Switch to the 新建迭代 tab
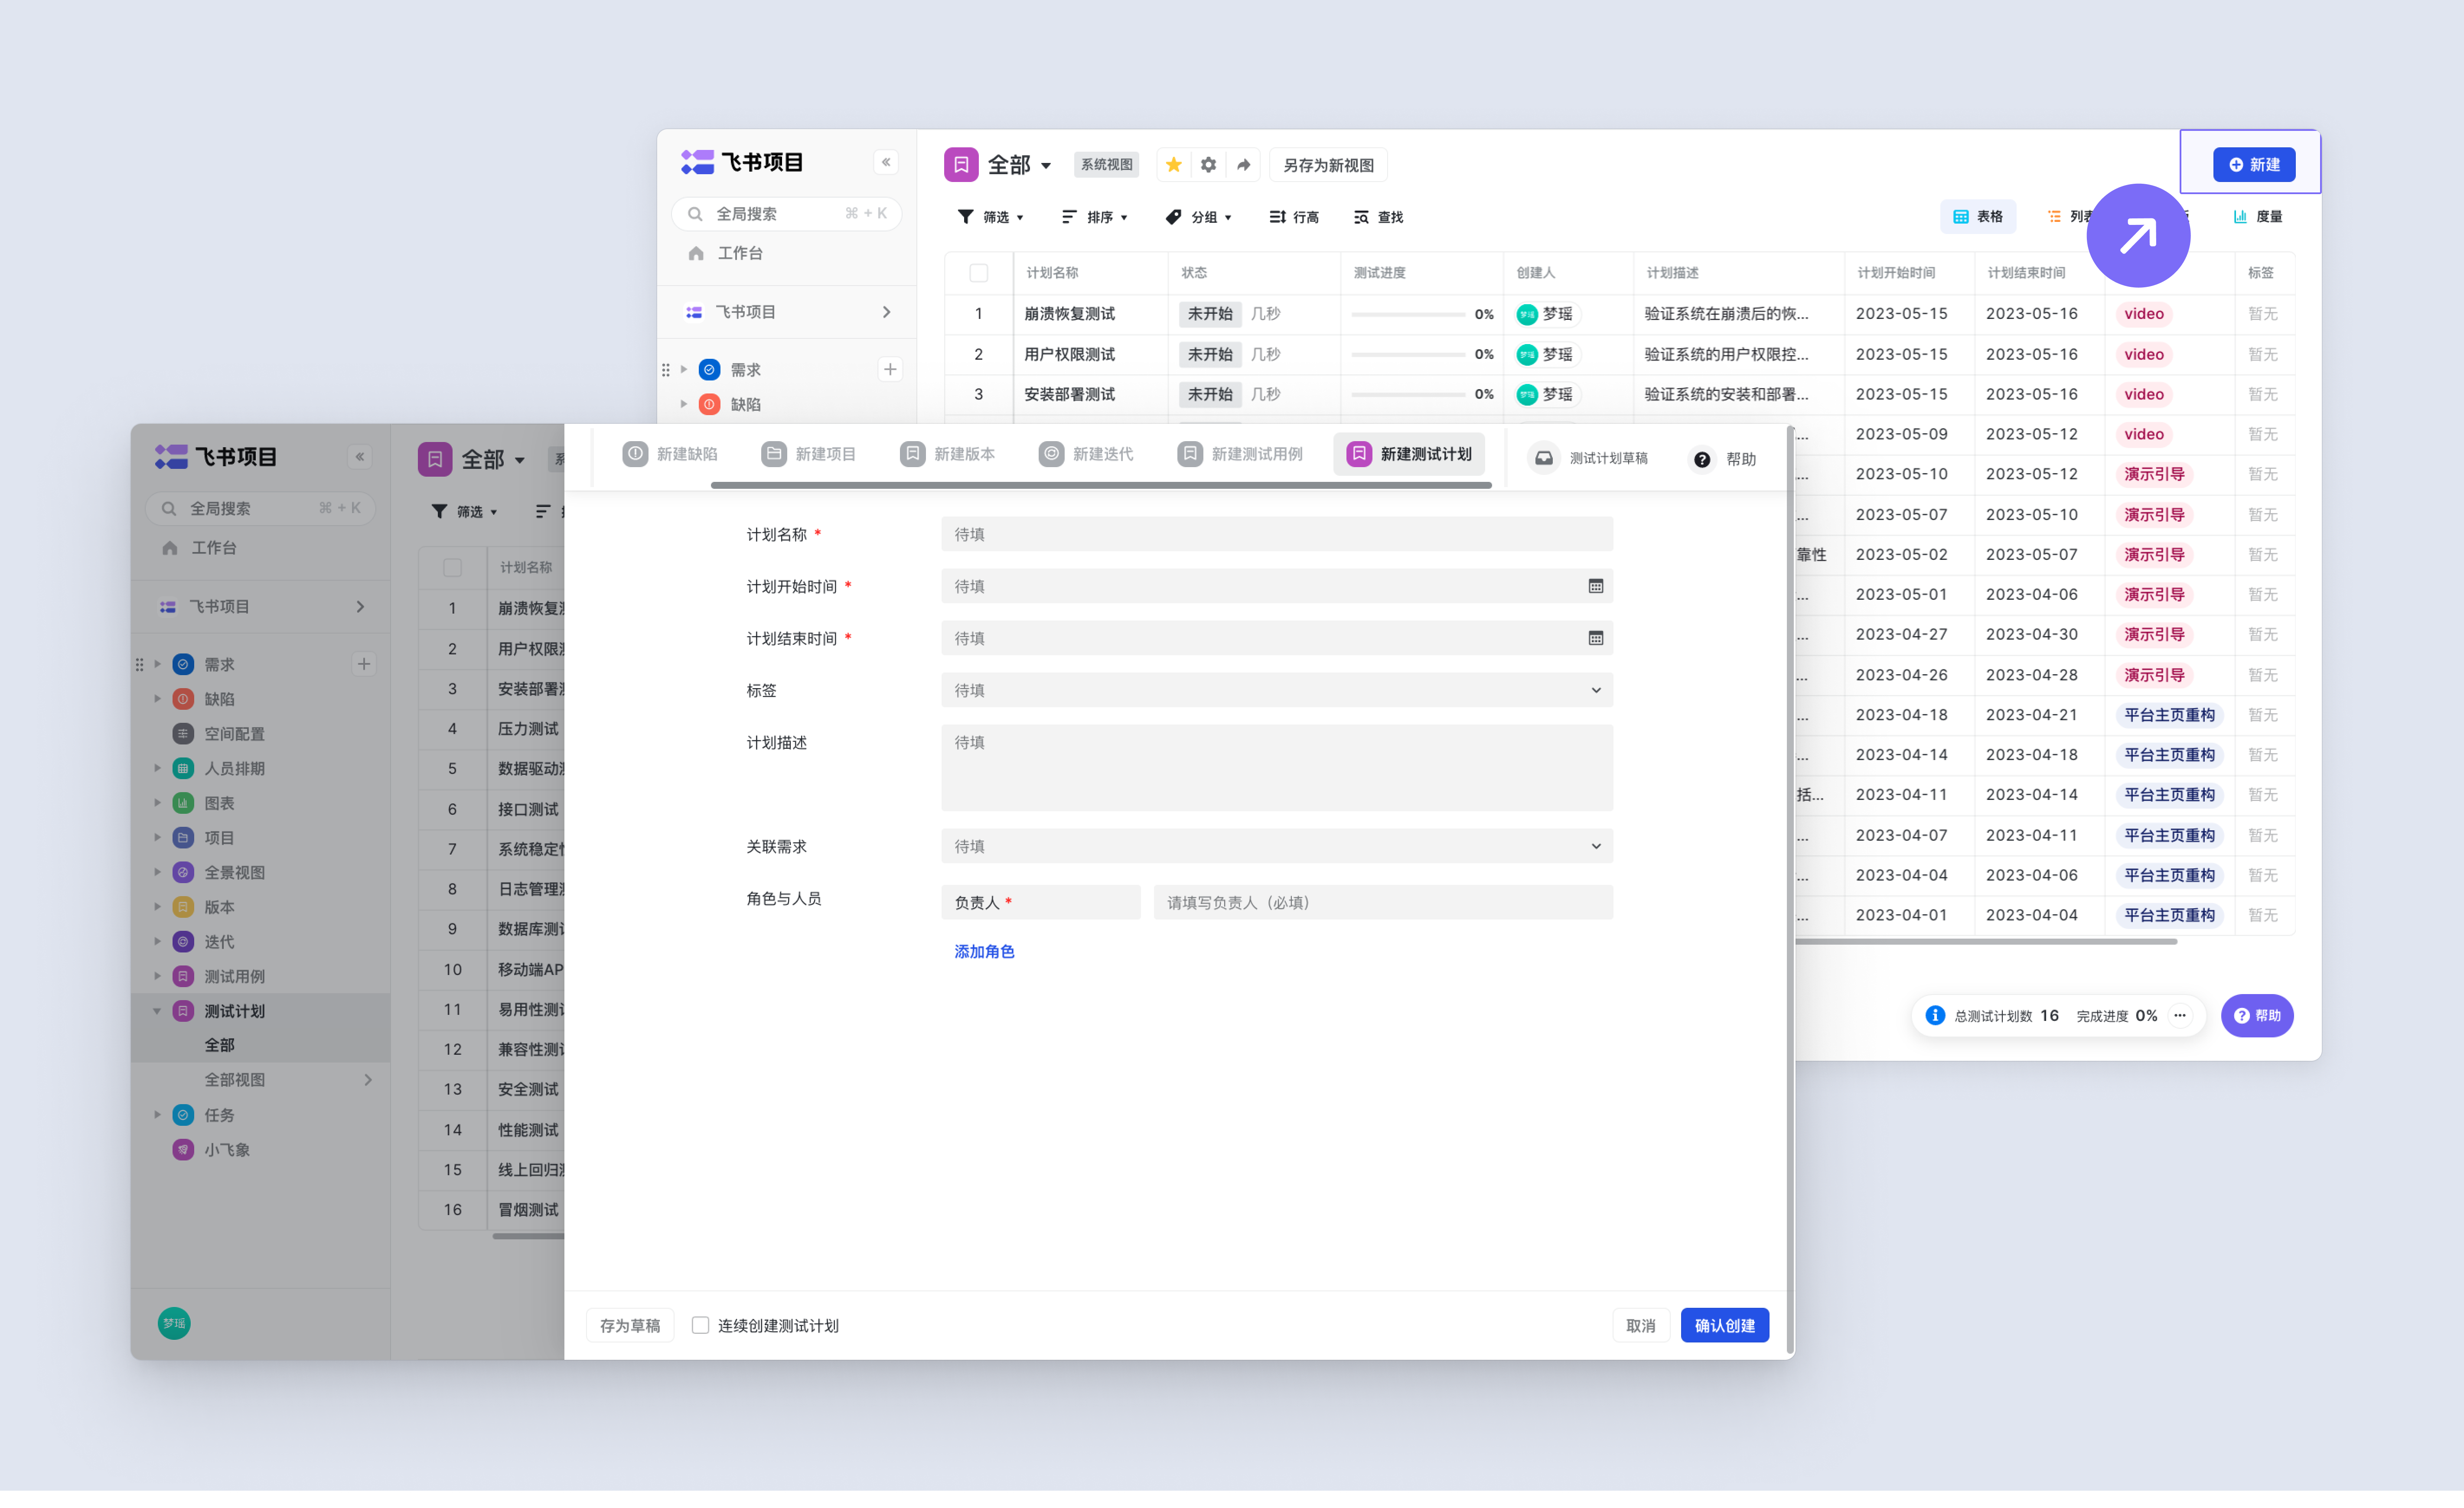 pyautogui.click(x=1086, y=455)
